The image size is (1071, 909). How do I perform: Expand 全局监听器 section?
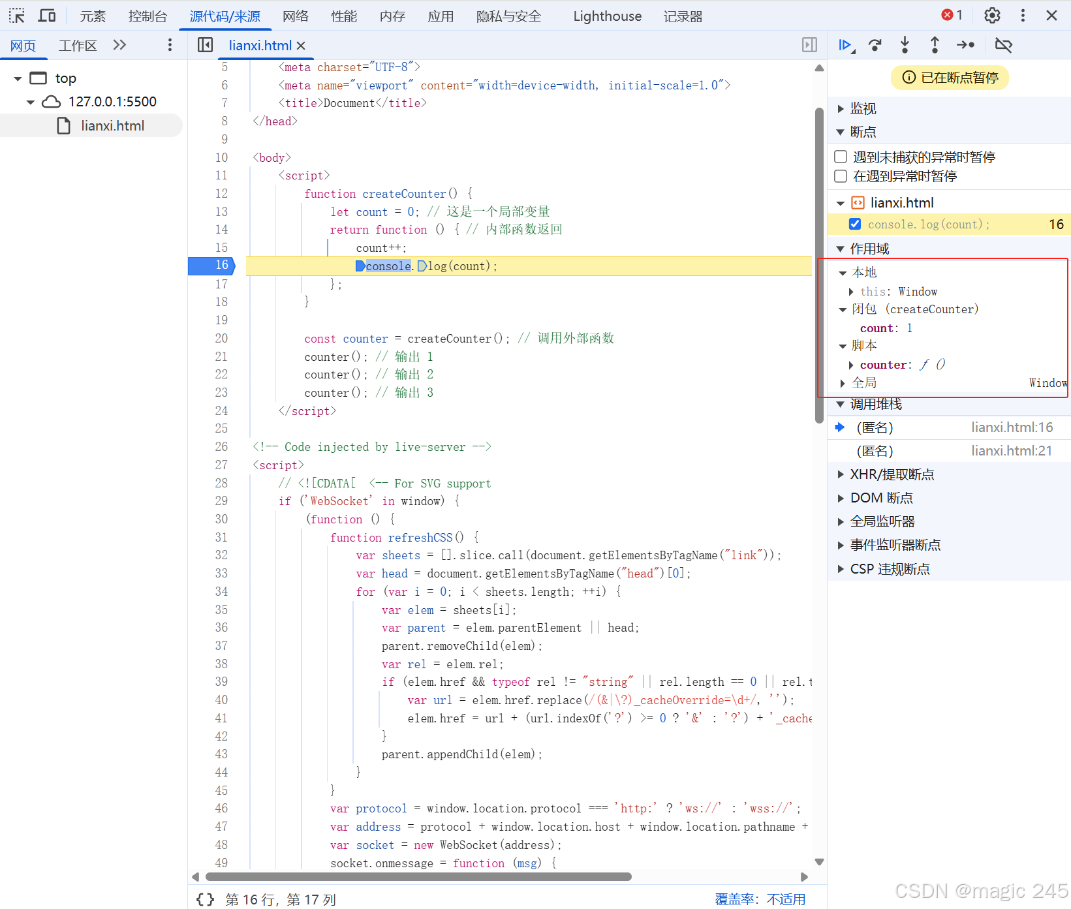coord(841,521)
